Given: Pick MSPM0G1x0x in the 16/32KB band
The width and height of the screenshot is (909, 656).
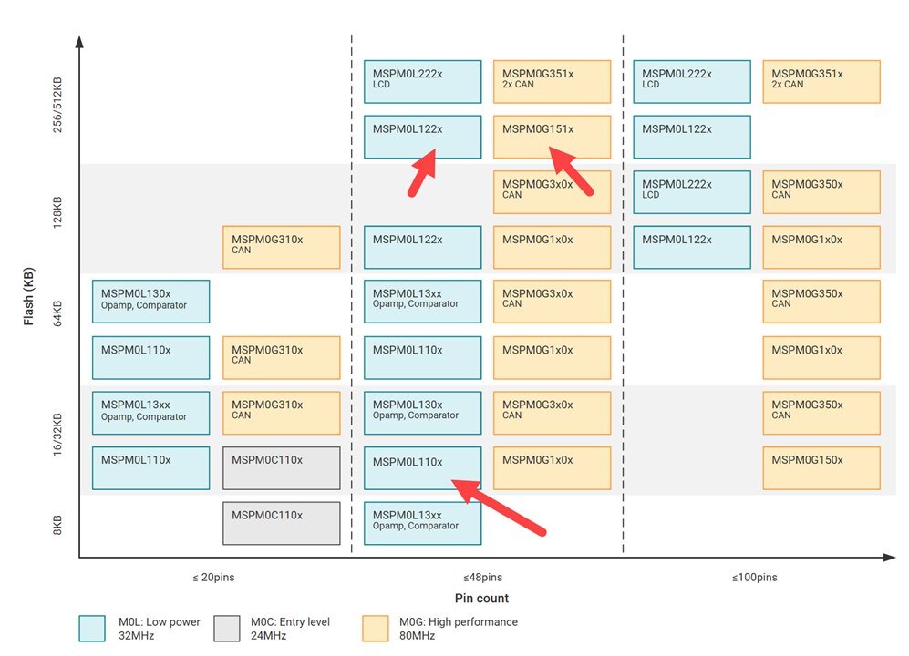Looking at the screenshot, I should tap(552, 467).
